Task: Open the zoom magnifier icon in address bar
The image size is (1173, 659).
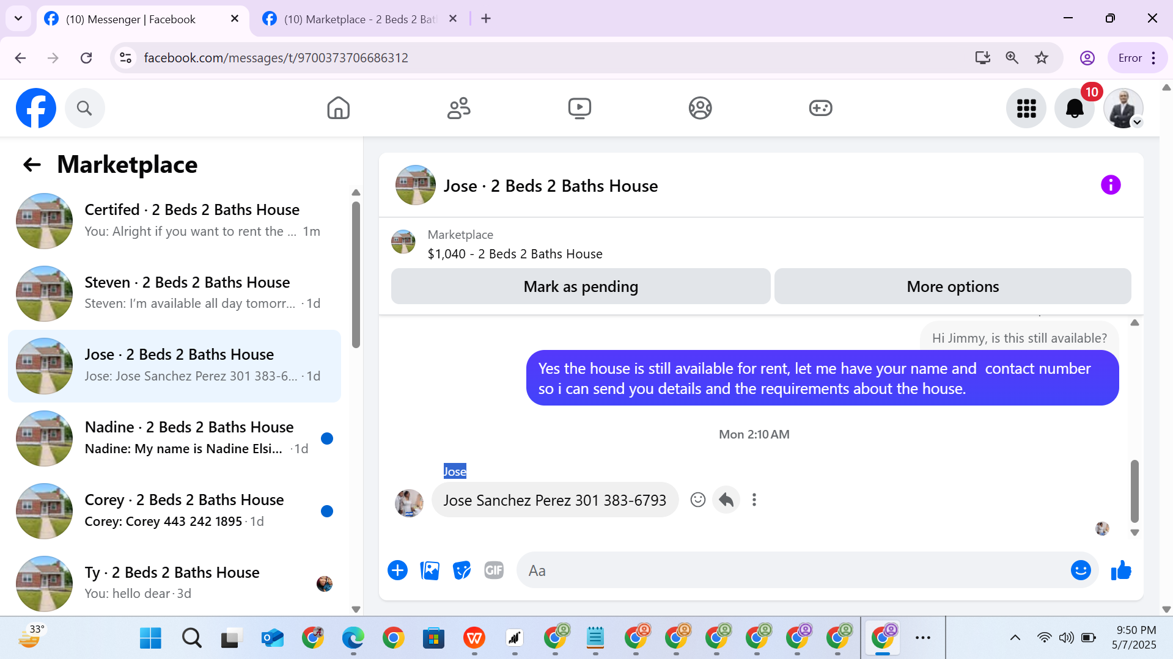Action: 1012,58
